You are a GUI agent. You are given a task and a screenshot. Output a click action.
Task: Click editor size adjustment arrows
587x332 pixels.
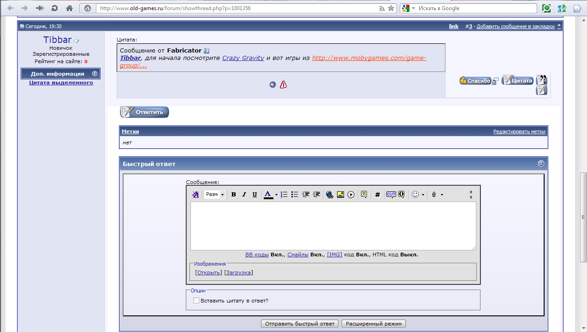click(x=471, y=195)
